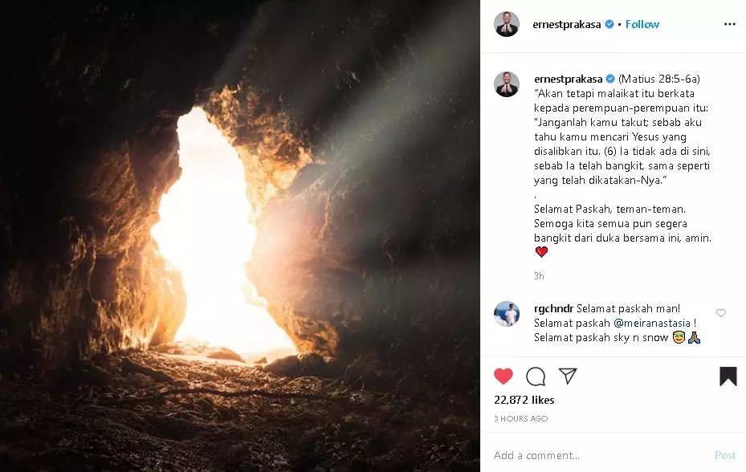Click the cave tomb photo
Screen dimensions: 746x472
pos(241,236)
